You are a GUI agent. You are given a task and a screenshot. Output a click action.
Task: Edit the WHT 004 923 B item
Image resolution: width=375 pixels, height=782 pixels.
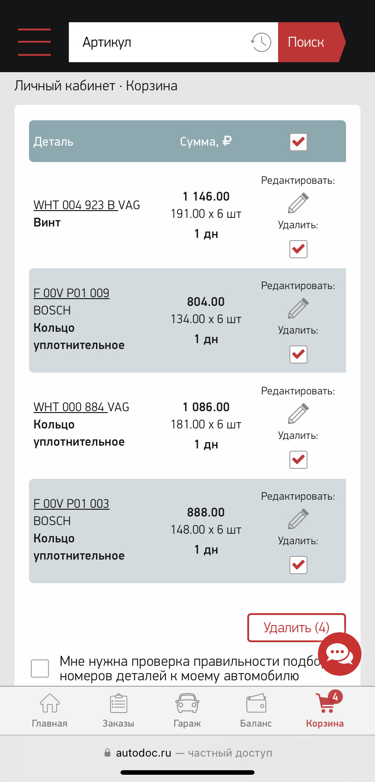coord(298,203)
